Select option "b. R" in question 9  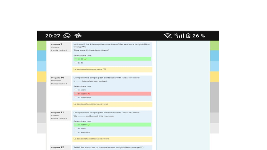76,63
